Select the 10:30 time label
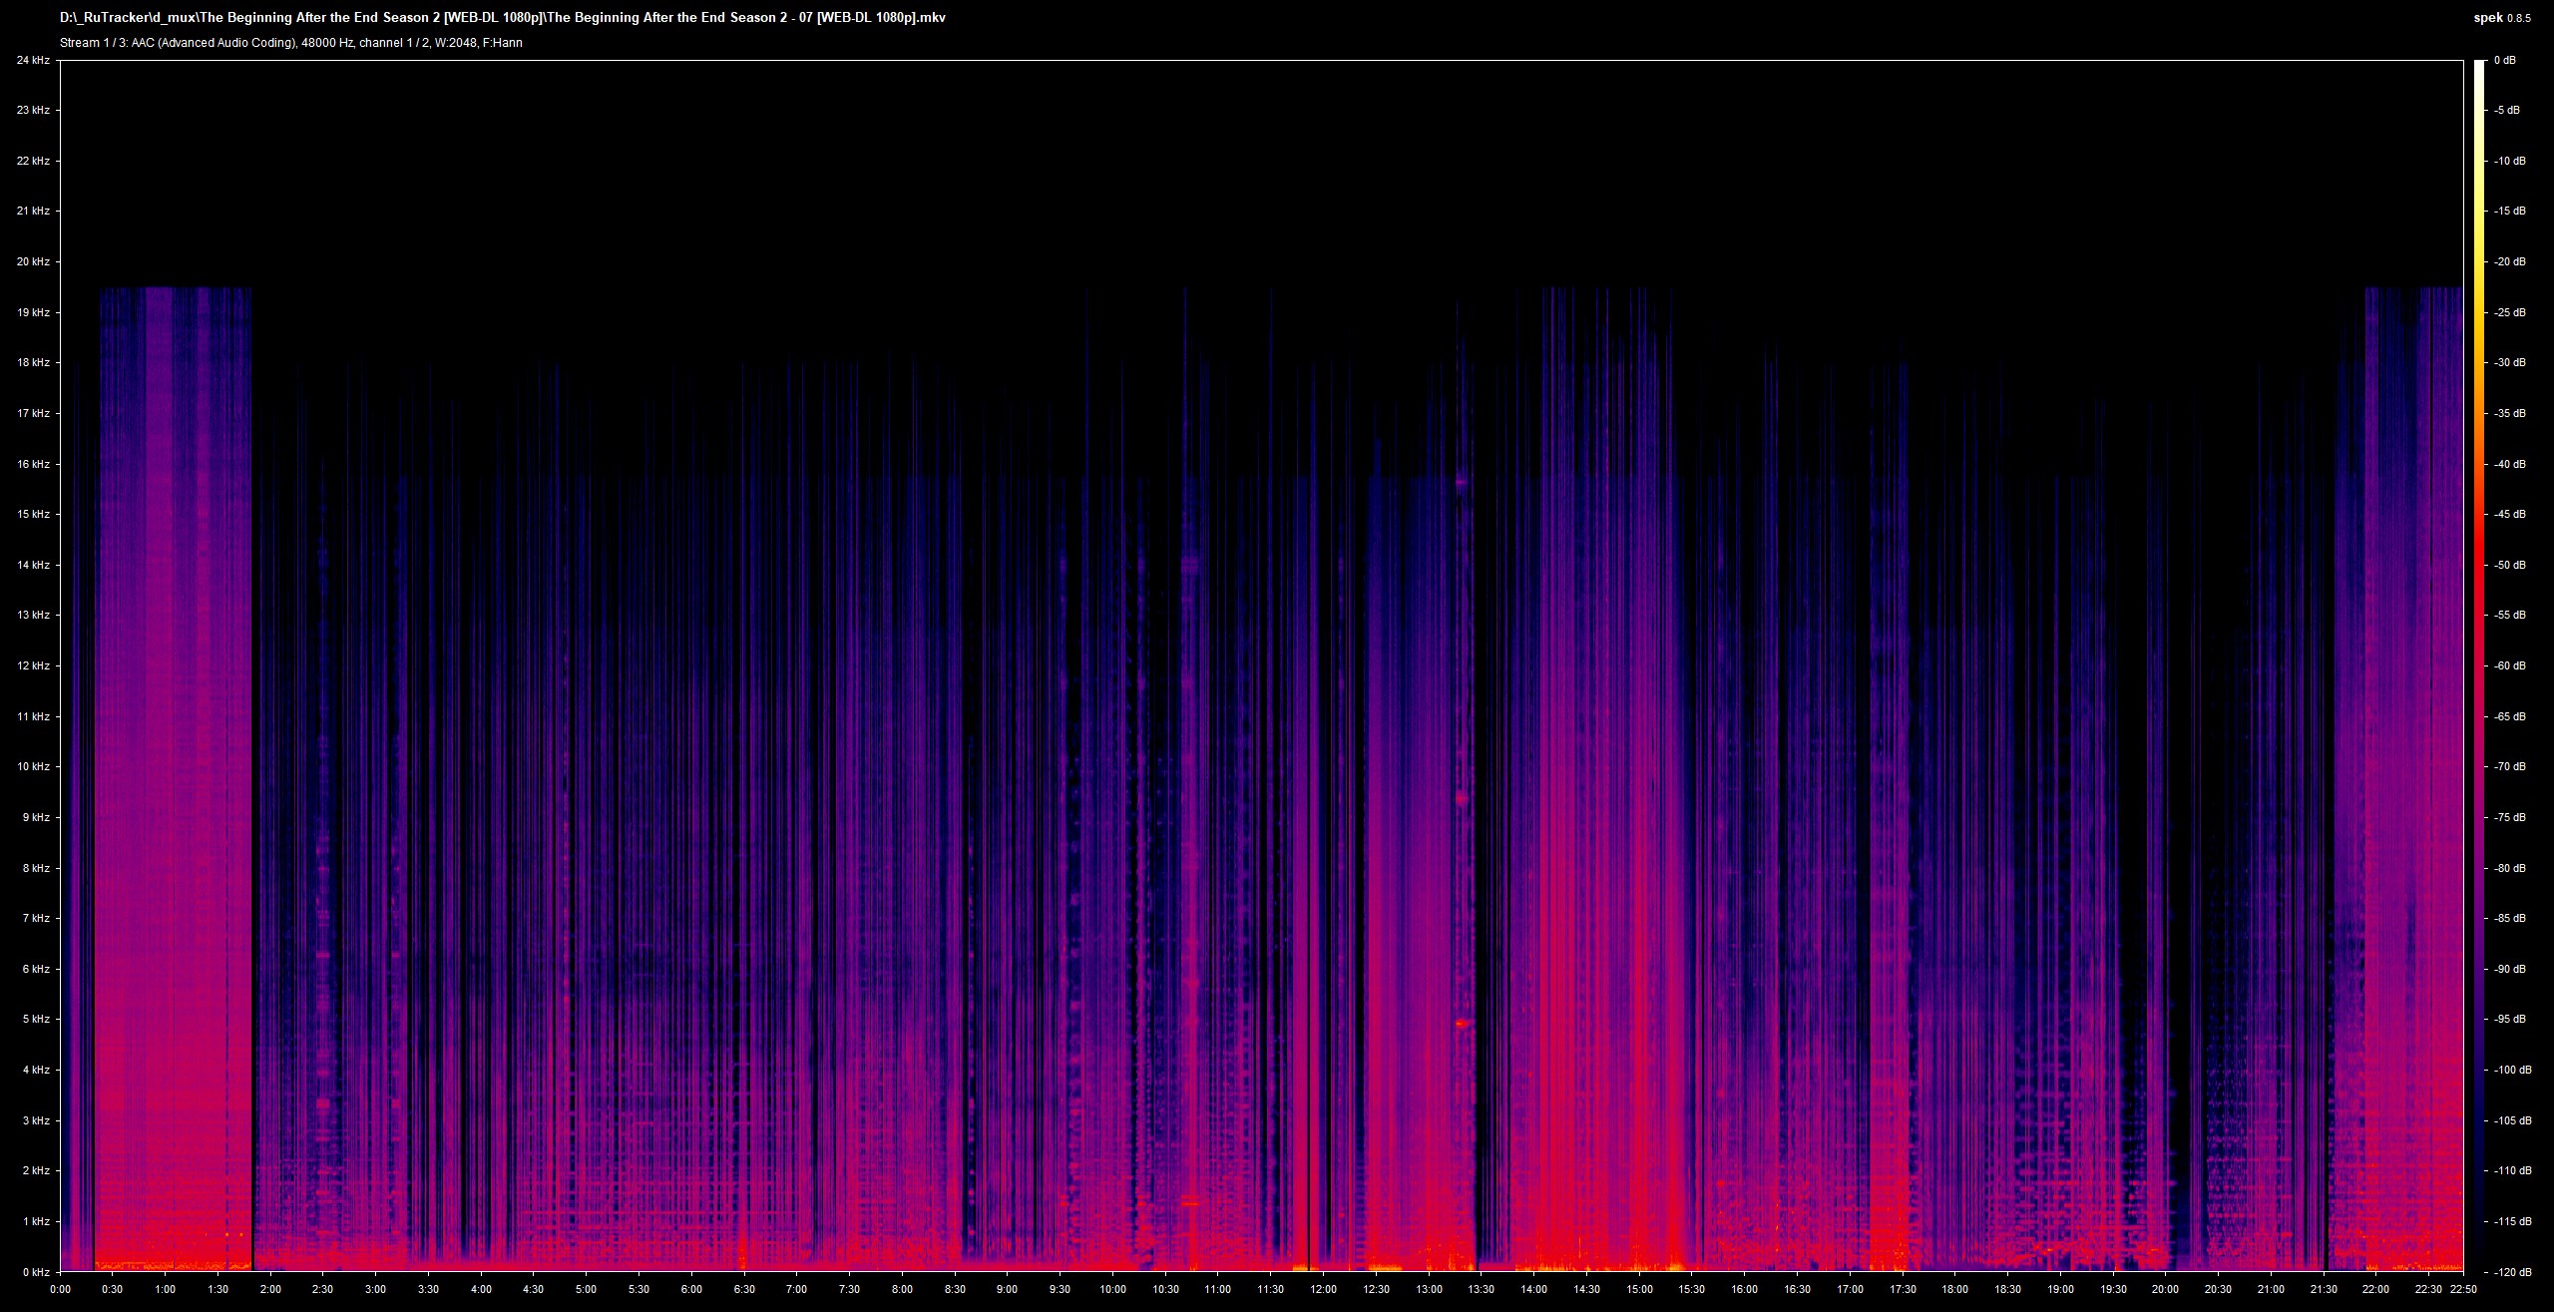This screenshot has height=1312, width=2554. 1165,1289
